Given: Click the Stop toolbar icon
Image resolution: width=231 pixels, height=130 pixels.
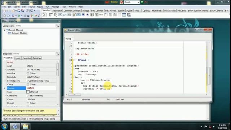Looking at the screenshot, I should (28, 16).
